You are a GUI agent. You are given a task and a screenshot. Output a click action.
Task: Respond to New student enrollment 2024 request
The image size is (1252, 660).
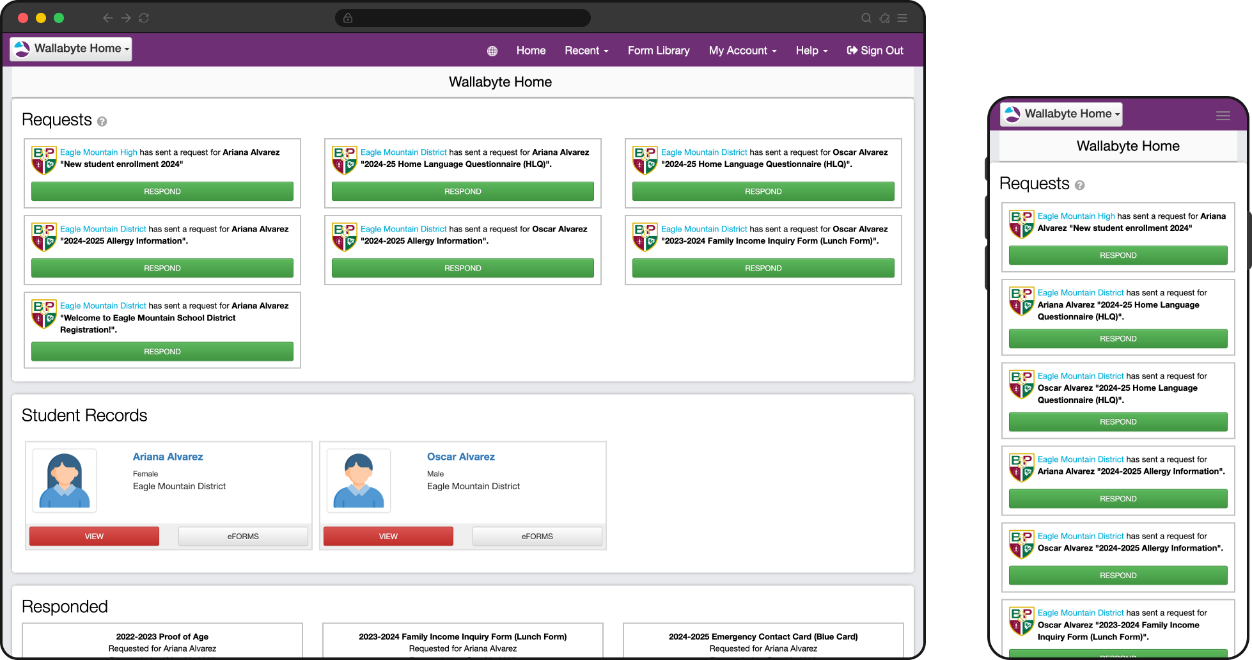click(x=162, y=191)
